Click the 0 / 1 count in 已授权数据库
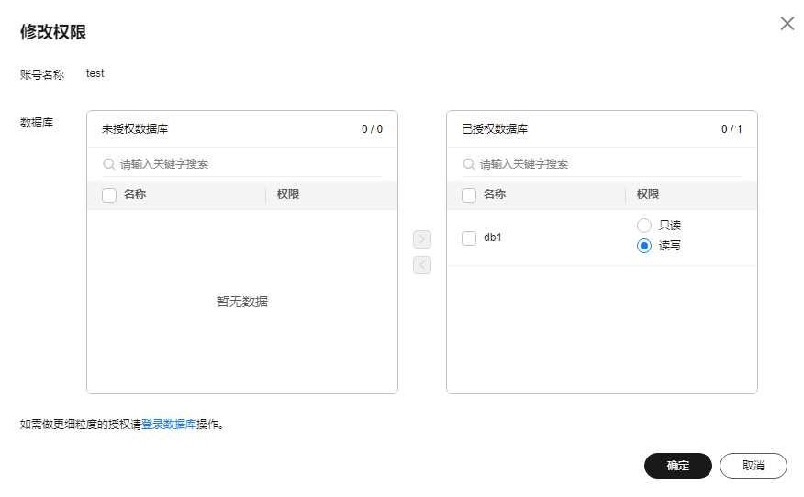804x497 pixels. (731, 129)
